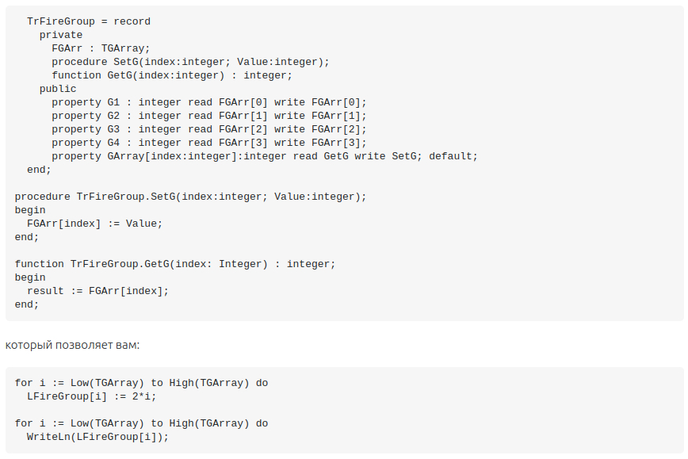The image size is (688, 459).
Task: Click the text "который позволяет вам:"
Action: click(x=72, y=345)
